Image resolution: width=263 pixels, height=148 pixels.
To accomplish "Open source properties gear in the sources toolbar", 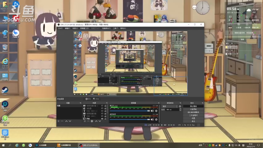I will [x=92, y=121].
